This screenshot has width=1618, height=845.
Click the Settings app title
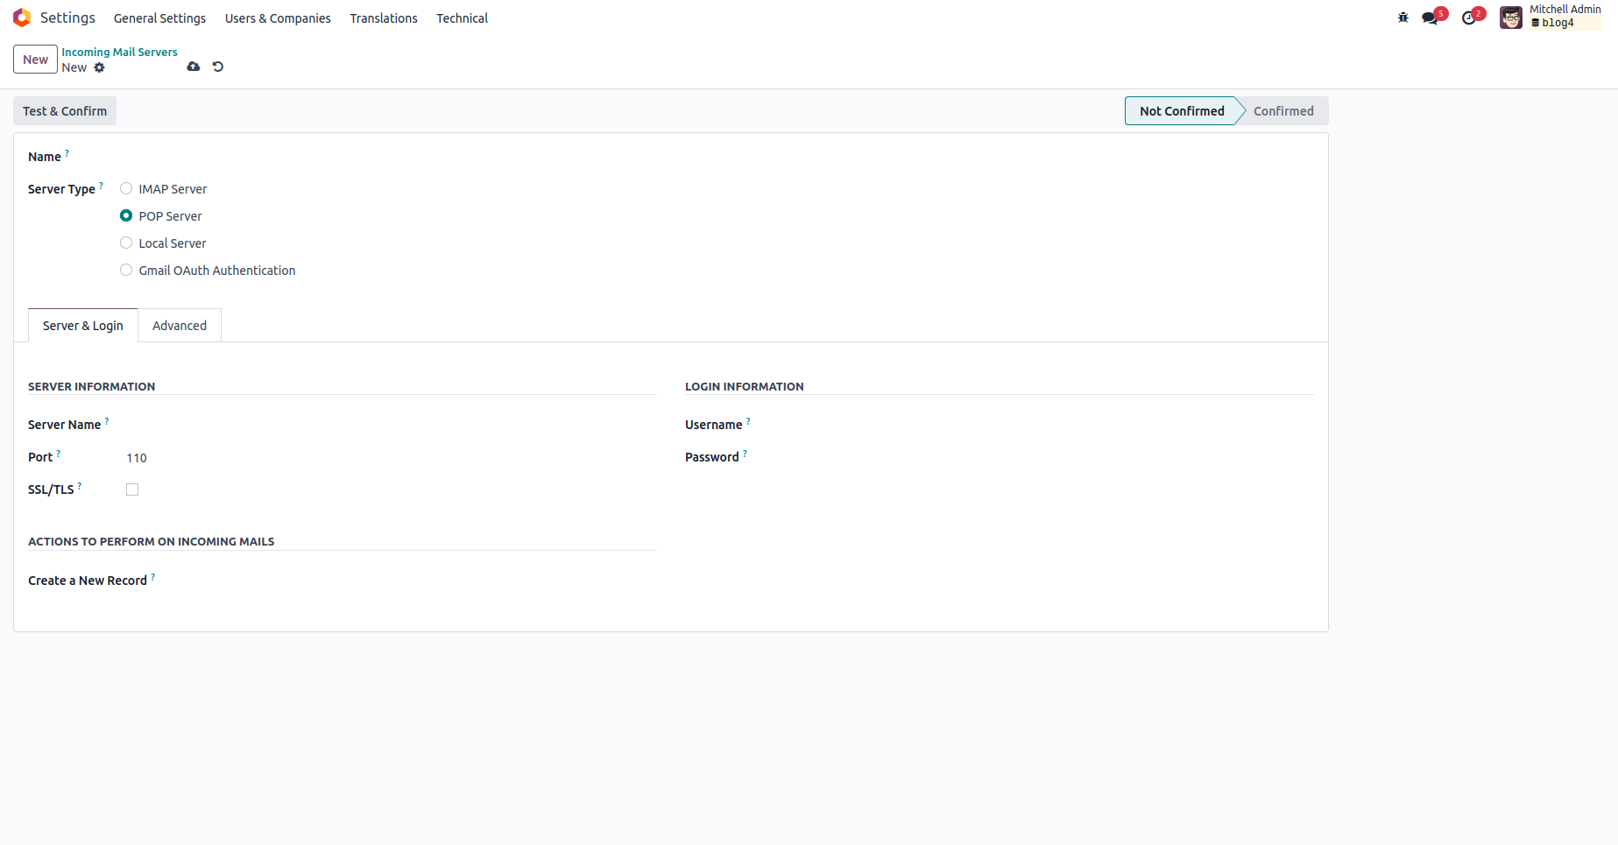(x=67, y=18)
